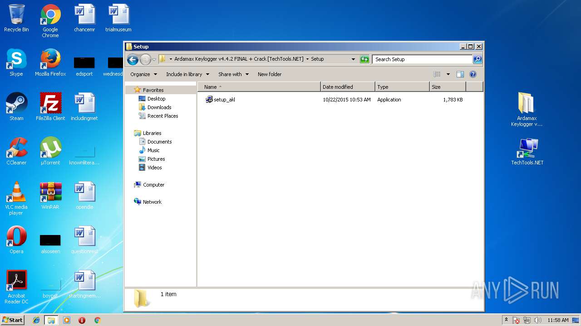Open the µTorrent desktop shortcut
Viewport: 581px width, 326px height.
pyautogui.click(x=50, y=151)
